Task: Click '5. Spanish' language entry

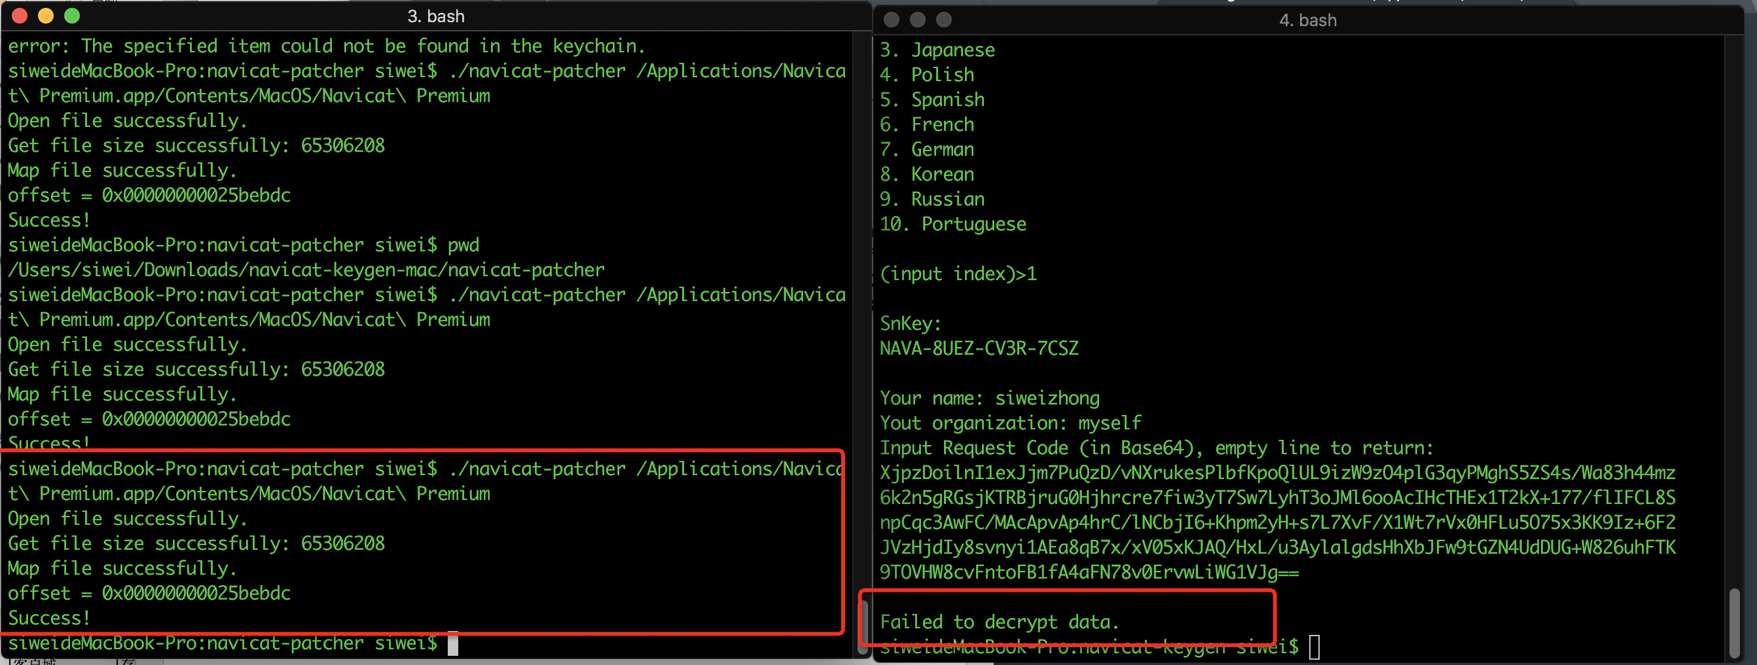Action: pos(932,99)
